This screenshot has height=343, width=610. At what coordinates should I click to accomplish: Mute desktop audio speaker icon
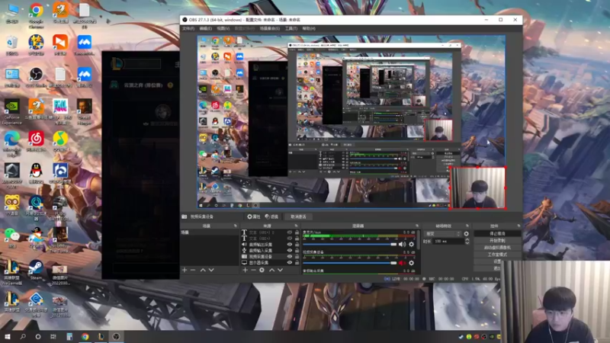coord(402,244)
